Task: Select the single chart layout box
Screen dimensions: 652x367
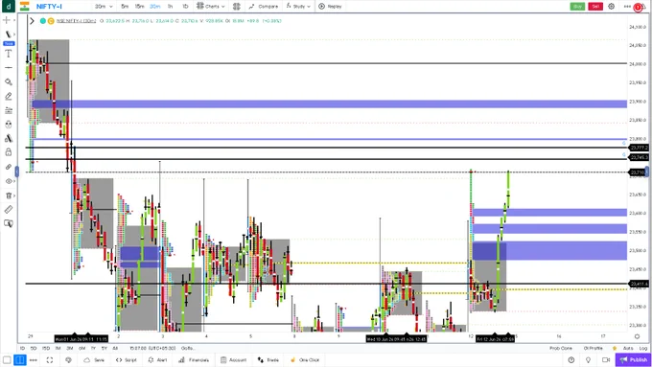Action: point(7,360)
